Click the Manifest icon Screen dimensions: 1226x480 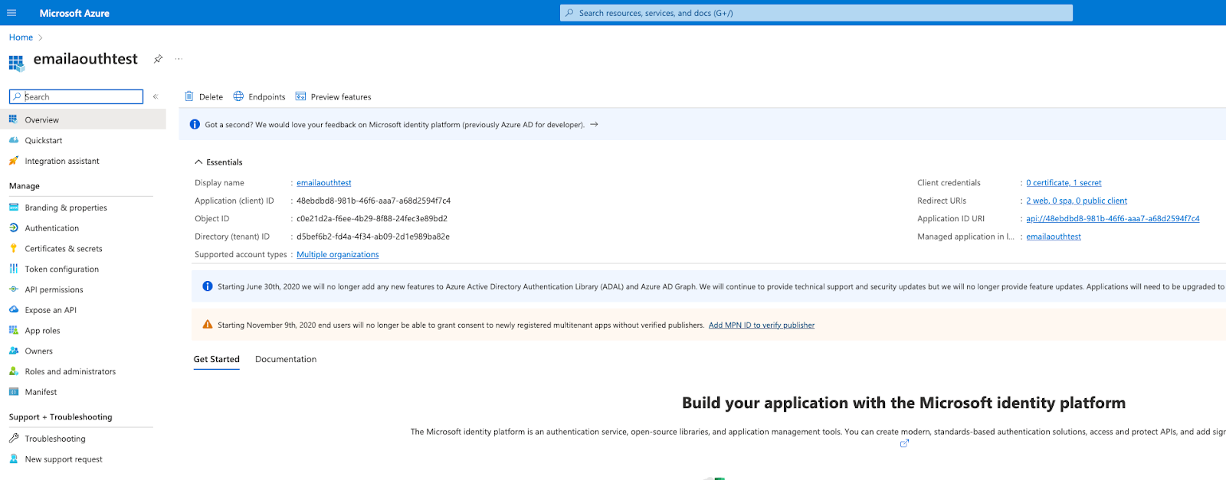tap(13, 392)
